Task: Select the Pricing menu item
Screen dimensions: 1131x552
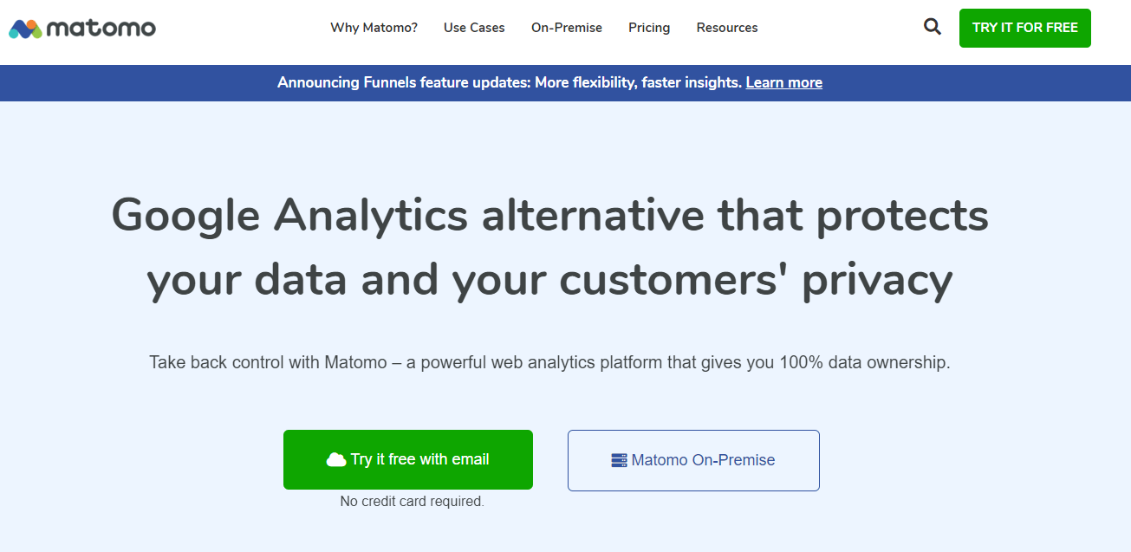Action: (648, 27)
